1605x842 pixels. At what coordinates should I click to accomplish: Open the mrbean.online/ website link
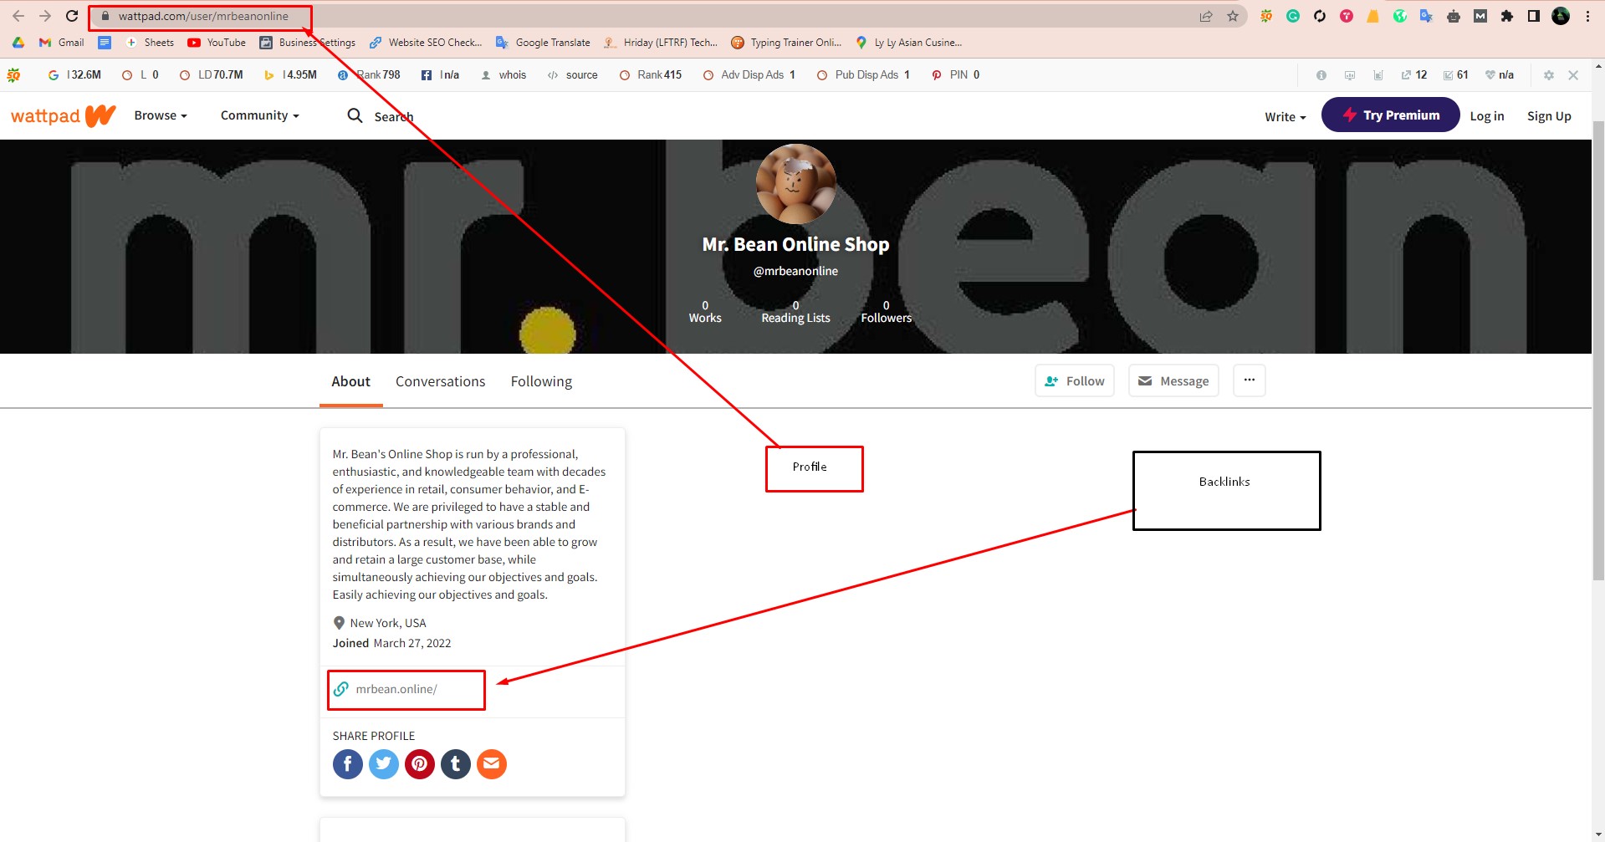[x=396, y=689]
